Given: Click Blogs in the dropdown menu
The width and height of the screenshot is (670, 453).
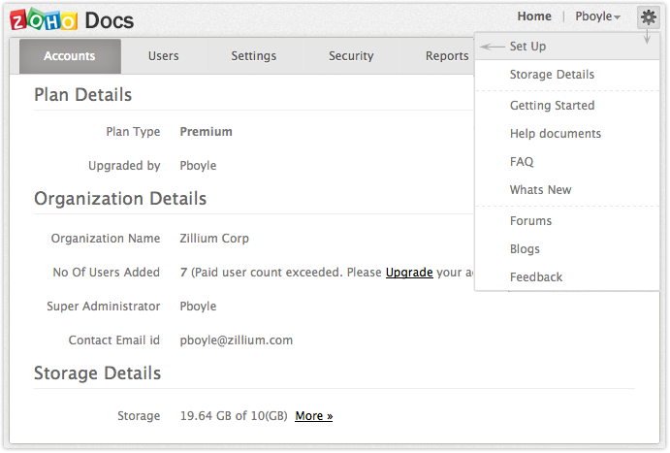Looking at the screenshot, I should (525, 249).
